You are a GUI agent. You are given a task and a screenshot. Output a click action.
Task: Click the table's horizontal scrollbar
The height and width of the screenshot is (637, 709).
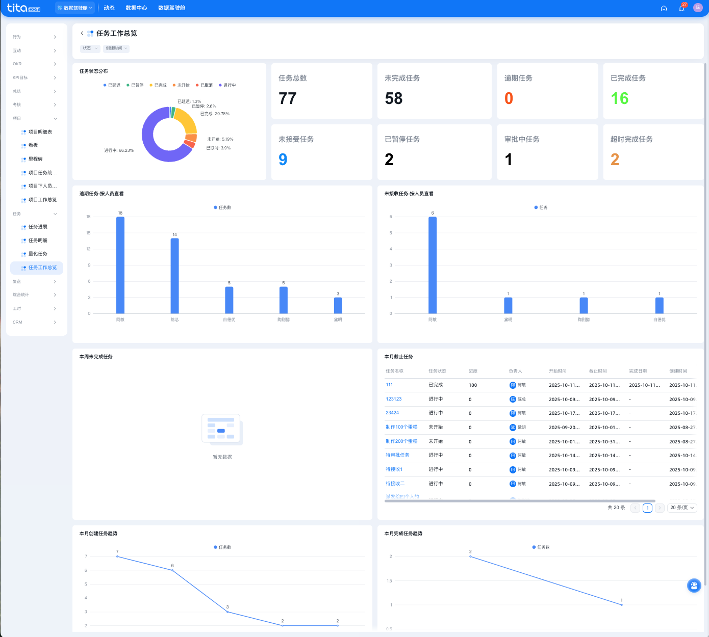[x=519, y=501]
